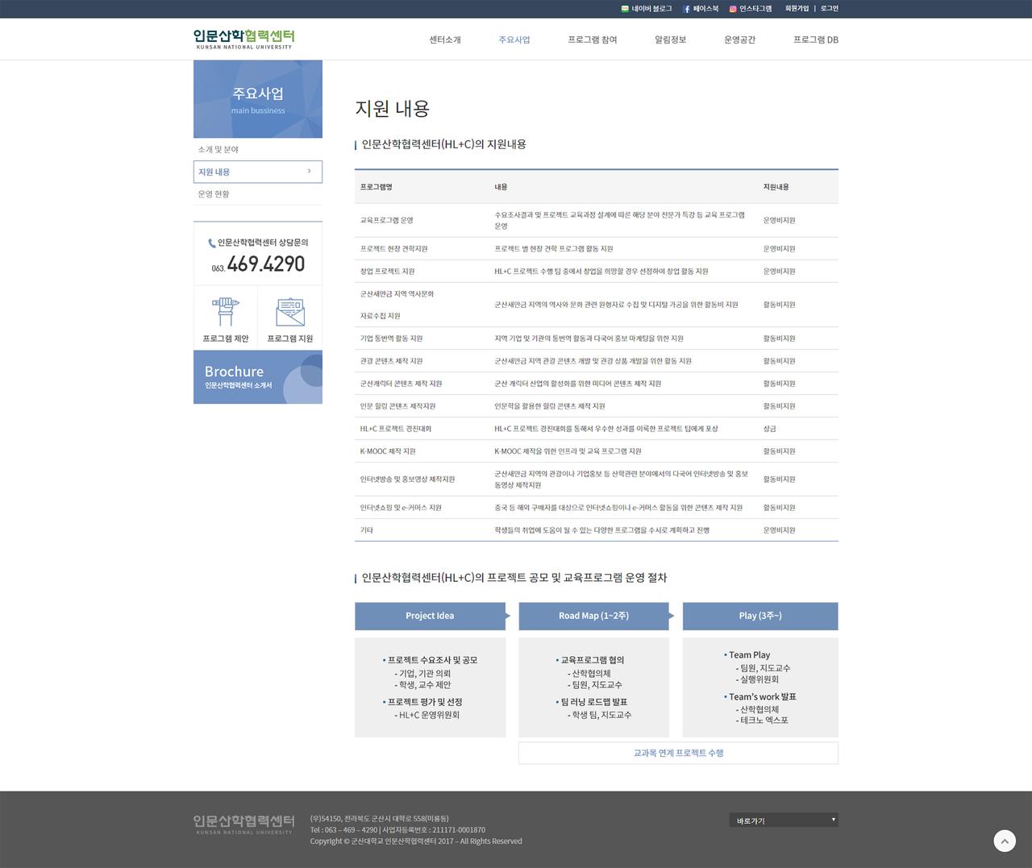Click the 인터넷방송 및 홍보영상 제작지원 row name
Viewport: 1032px width, 868px height.
pos(408,480)
